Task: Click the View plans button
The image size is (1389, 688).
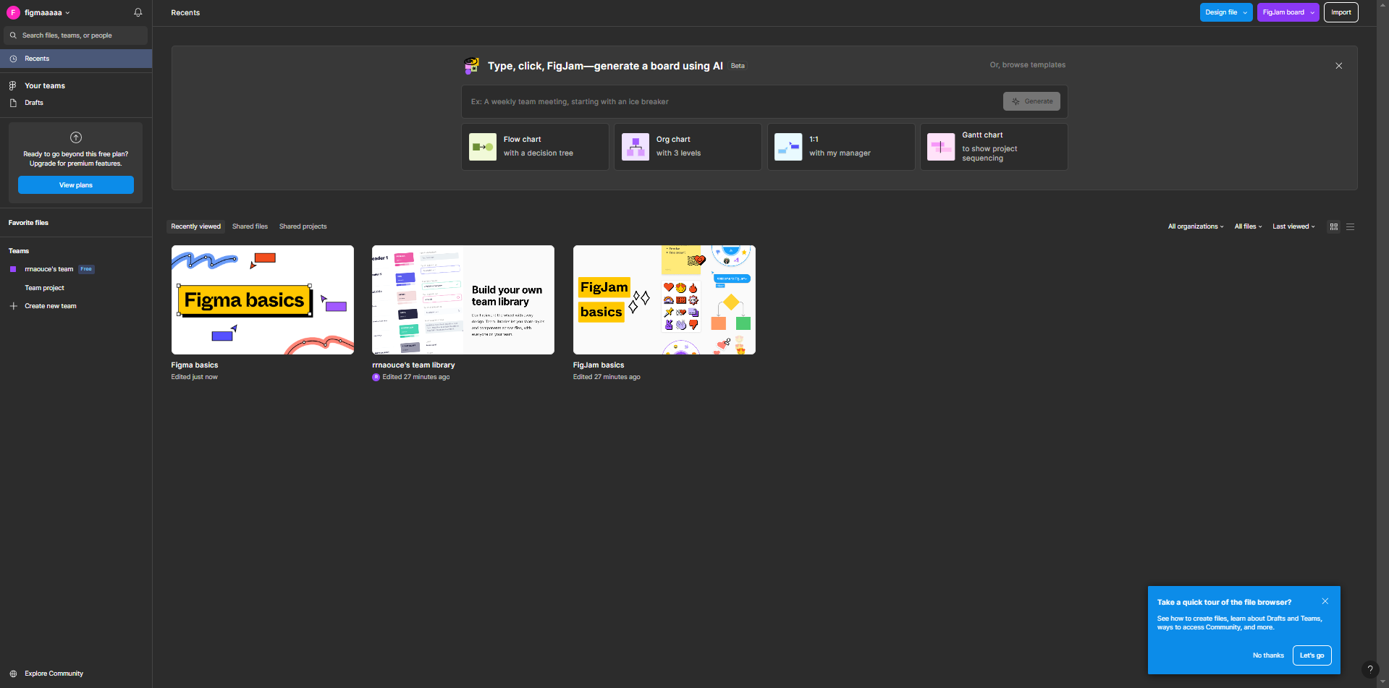Action: click(x=76, y=185)
